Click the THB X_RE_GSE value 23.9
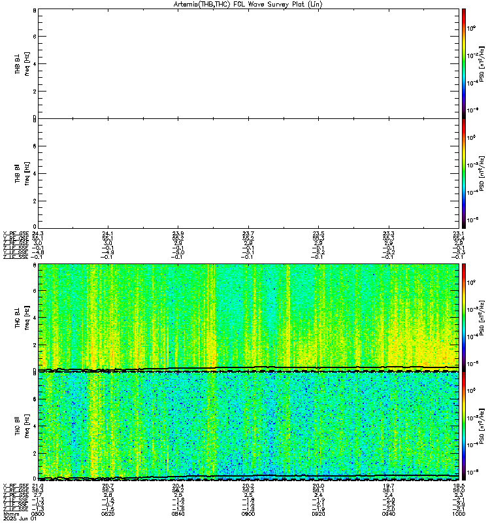The image size is (490, 523). point(178,233)
